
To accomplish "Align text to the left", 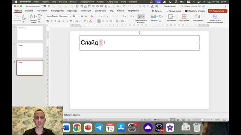I will pos(99,21).
